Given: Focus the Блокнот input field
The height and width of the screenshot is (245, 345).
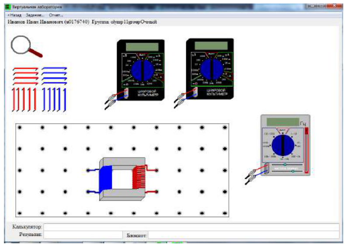Looking at the screenshot, I should pyautogui.click(x=244, y=235).
